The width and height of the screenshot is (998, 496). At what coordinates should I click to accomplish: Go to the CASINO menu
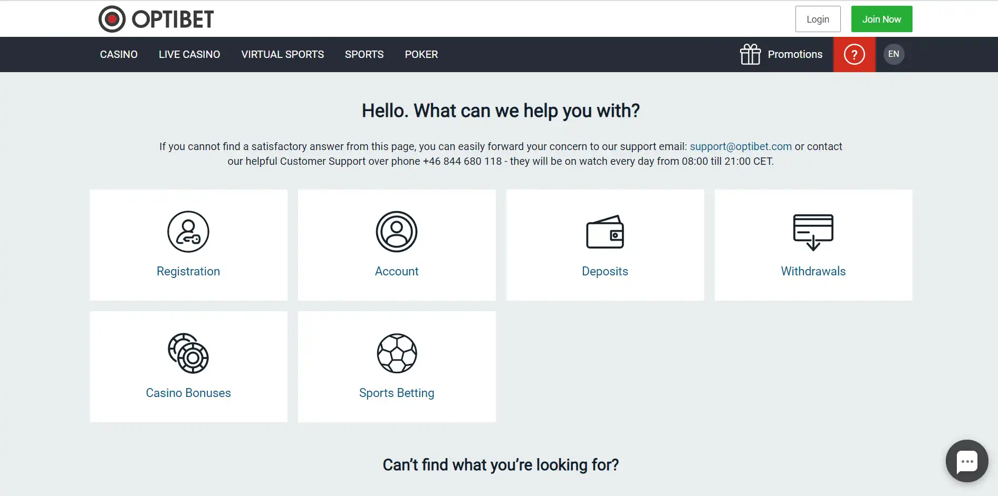coord(119,55)
